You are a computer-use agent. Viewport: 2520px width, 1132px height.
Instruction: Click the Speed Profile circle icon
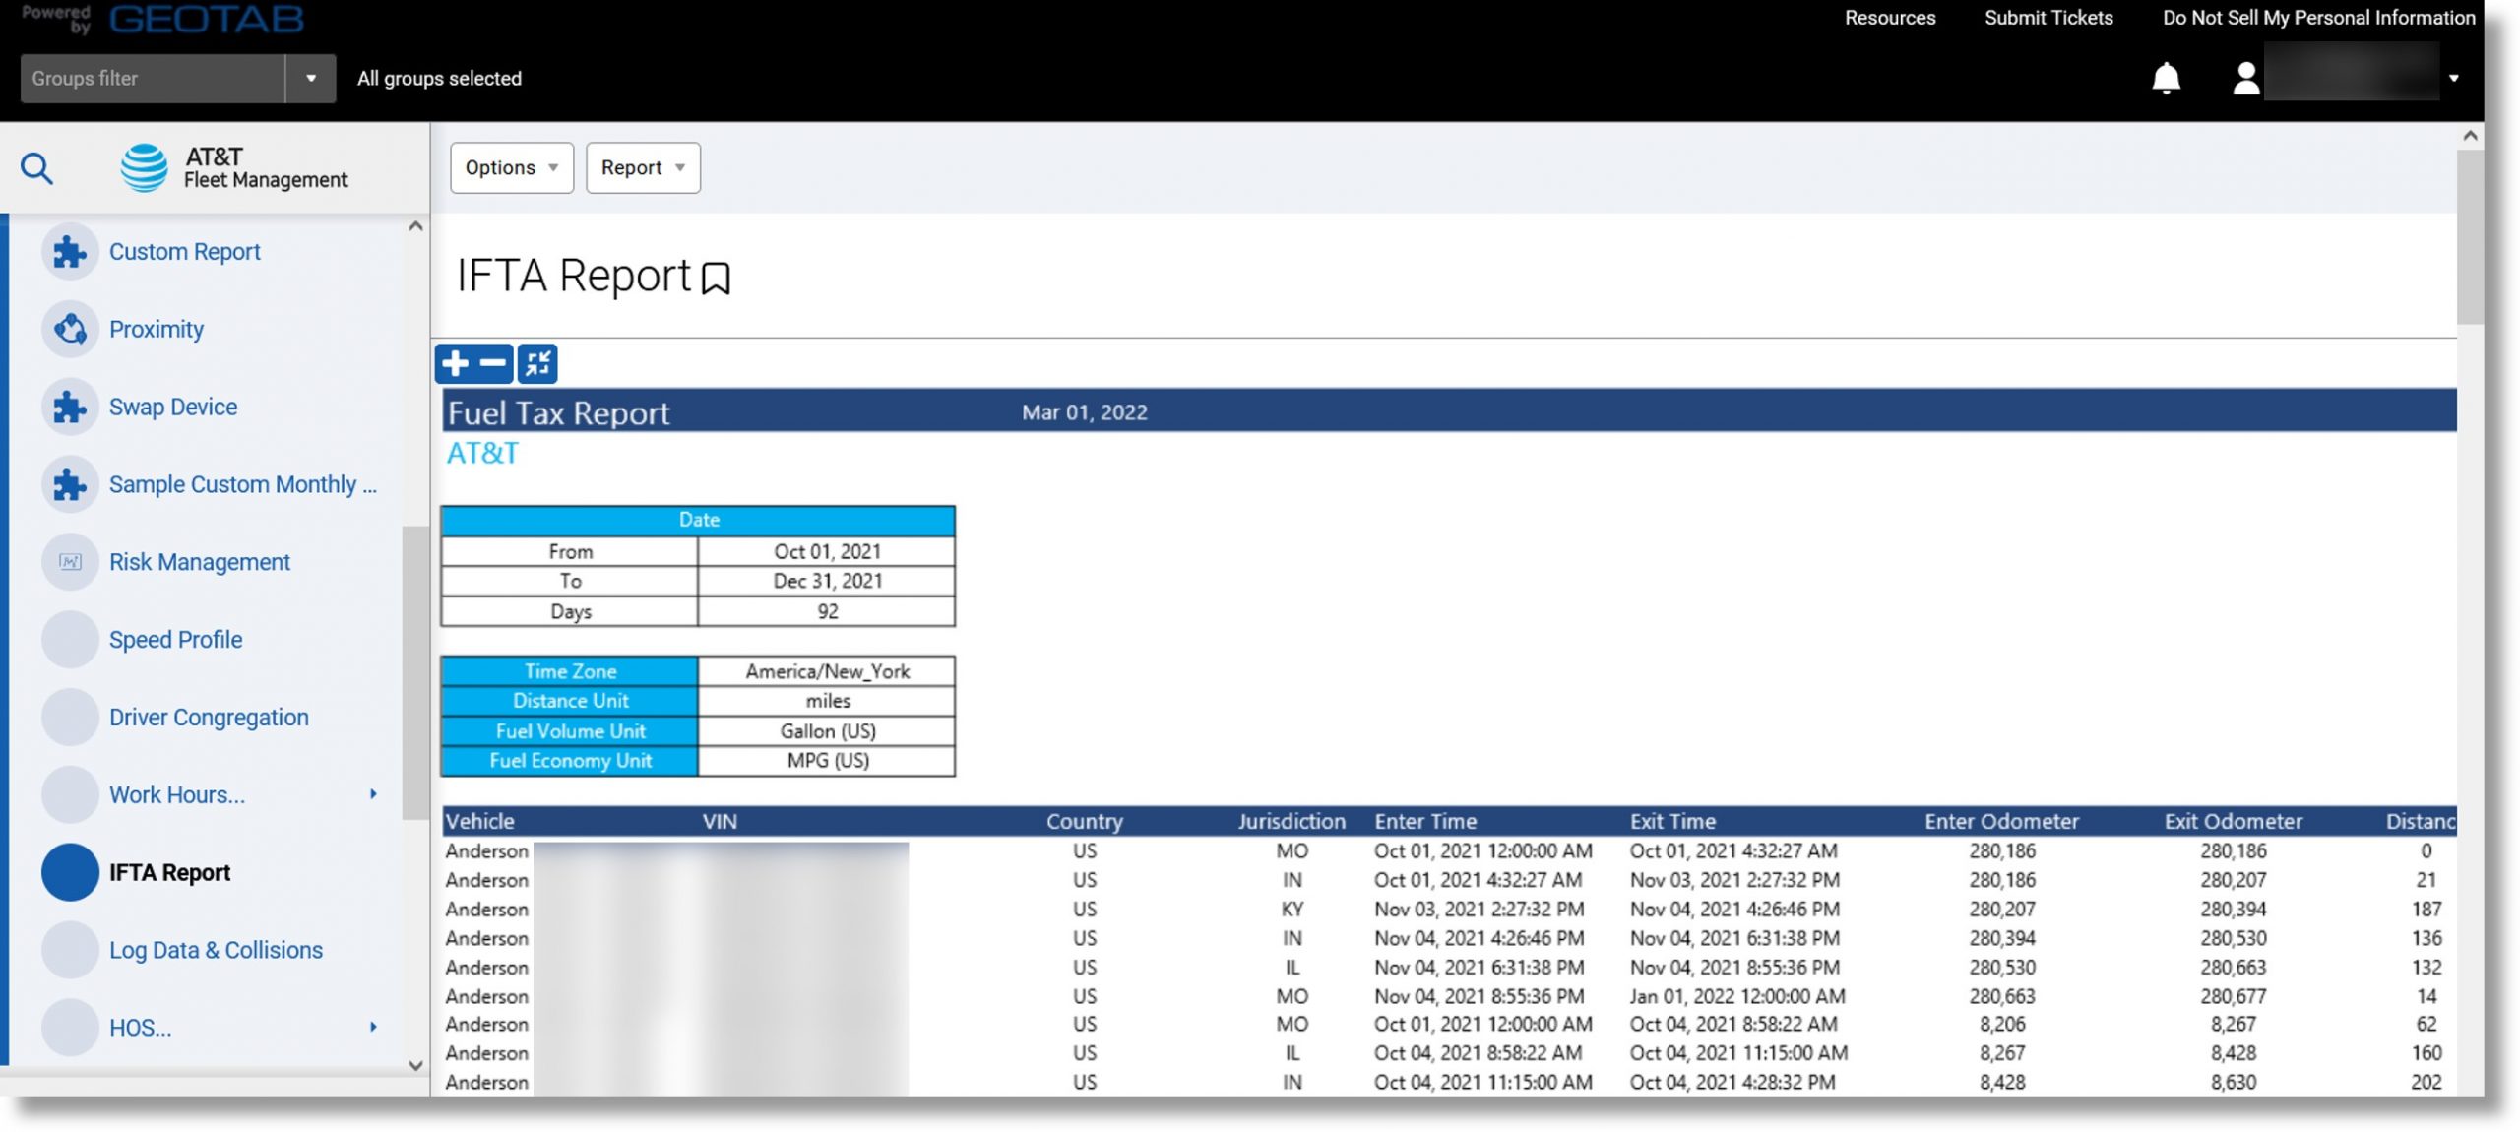(x=70, y=640)
